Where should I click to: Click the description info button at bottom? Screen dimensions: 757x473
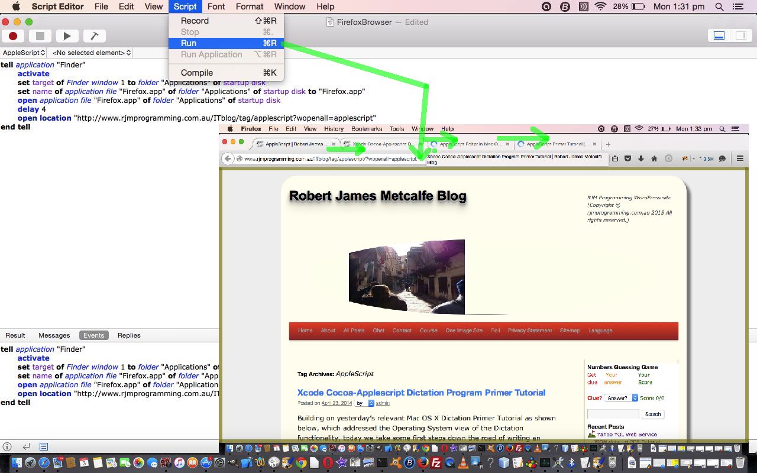click(x=8, y=447)
